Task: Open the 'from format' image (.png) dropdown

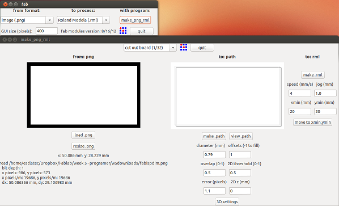Action: click(x=49, y=20)
